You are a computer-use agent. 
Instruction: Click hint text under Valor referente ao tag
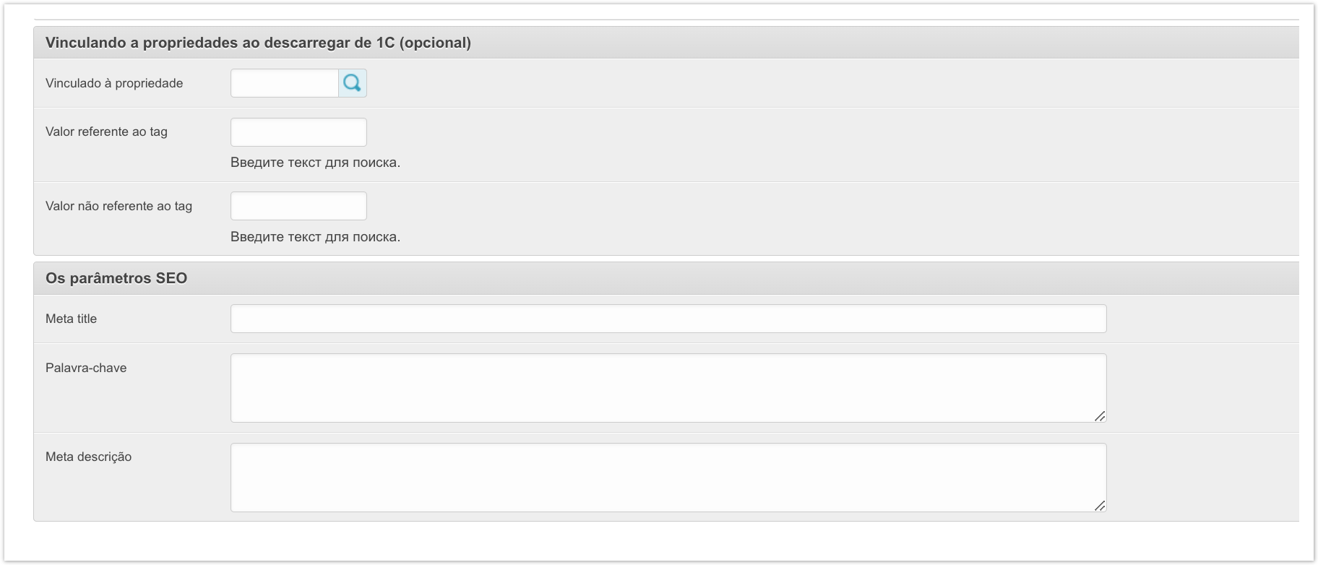pos(315,163)
